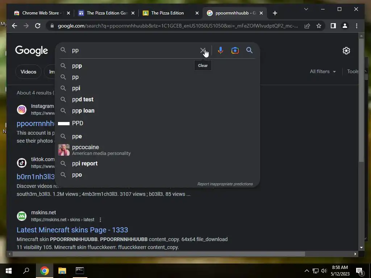
Task: Open Google Lens image search camera icon
Action: point(235,50)
